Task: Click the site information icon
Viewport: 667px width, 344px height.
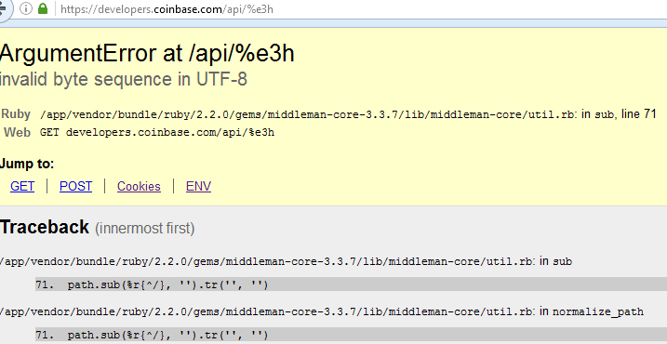Action: click(26, 9)
